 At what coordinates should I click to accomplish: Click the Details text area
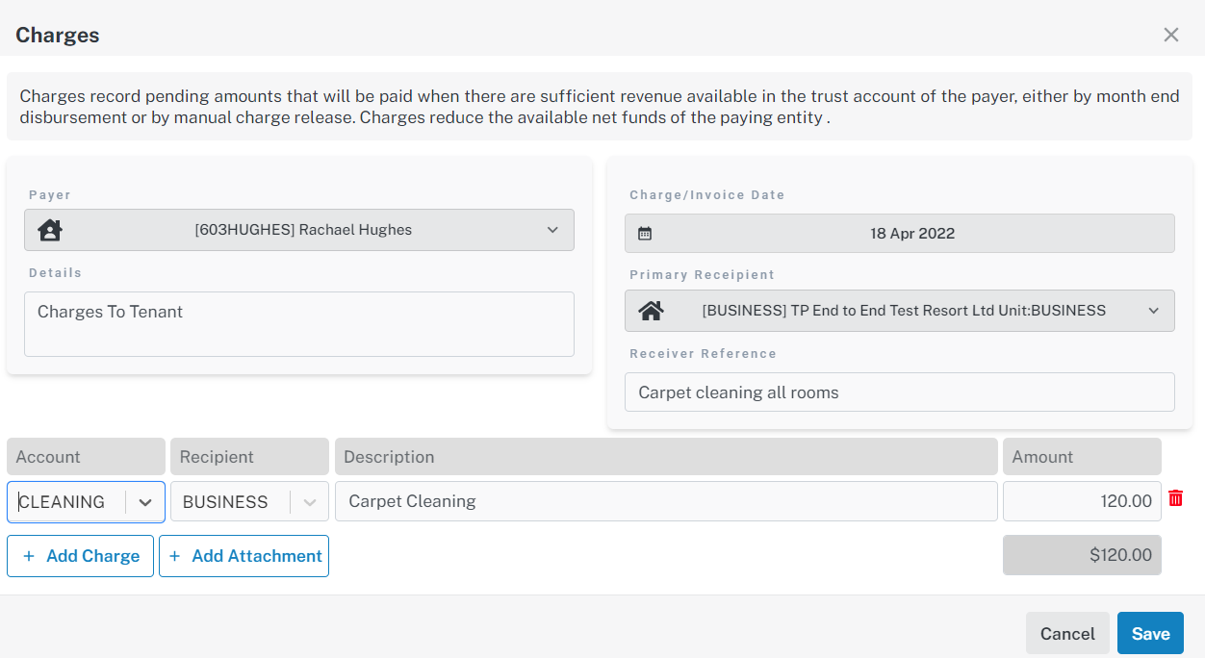(x=298, y=324)
